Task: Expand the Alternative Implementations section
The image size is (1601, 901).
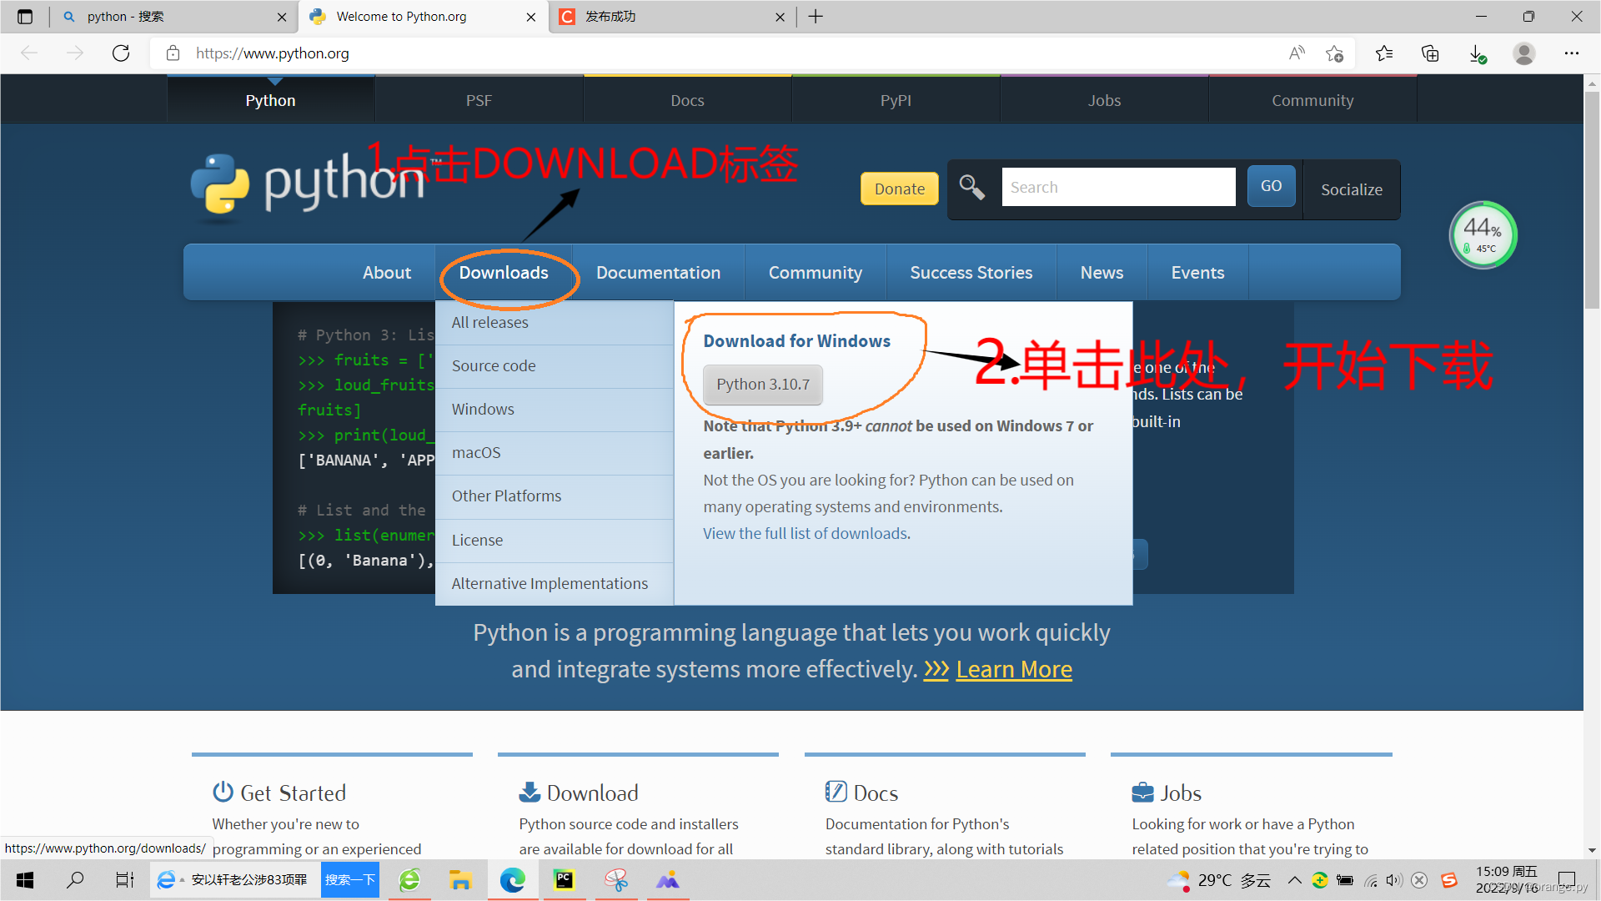Action: click(x=550, y=583)
